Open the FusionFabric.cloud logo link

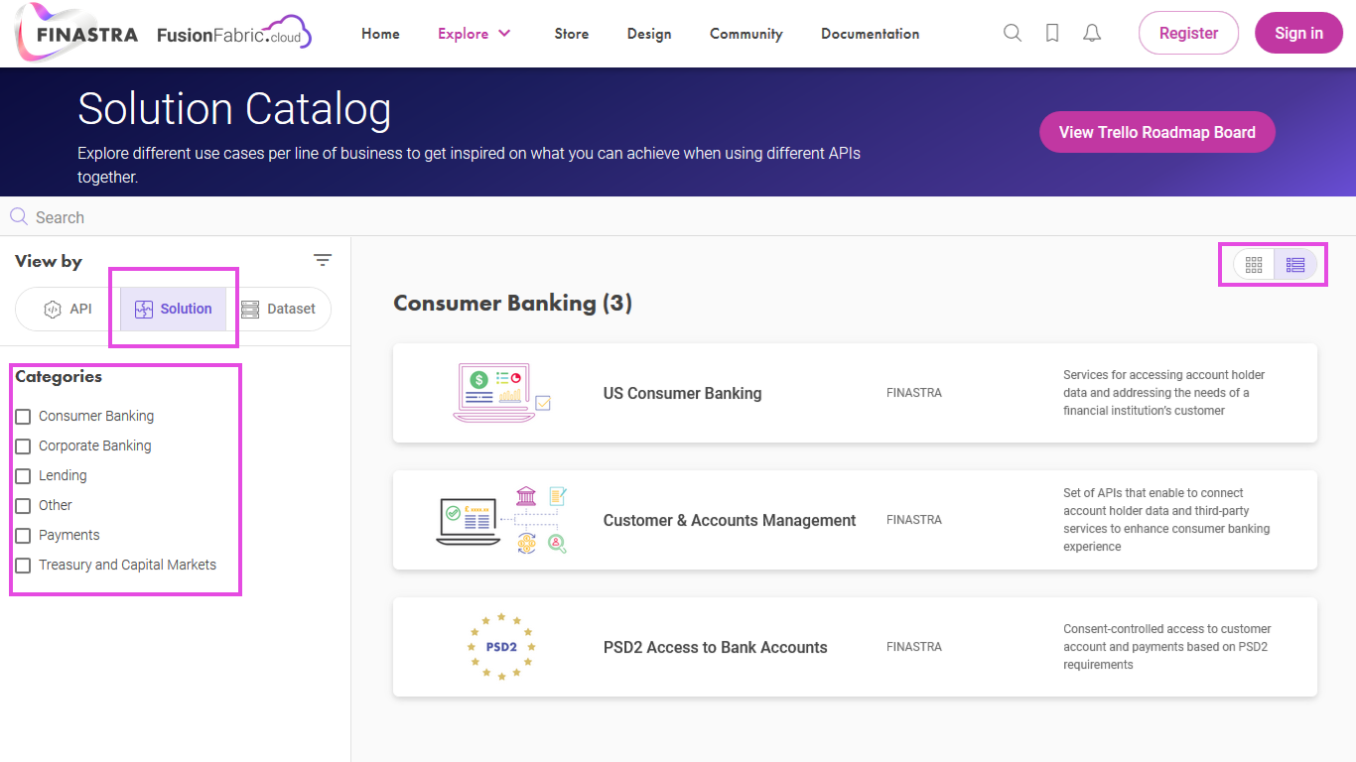pos(234,33)
